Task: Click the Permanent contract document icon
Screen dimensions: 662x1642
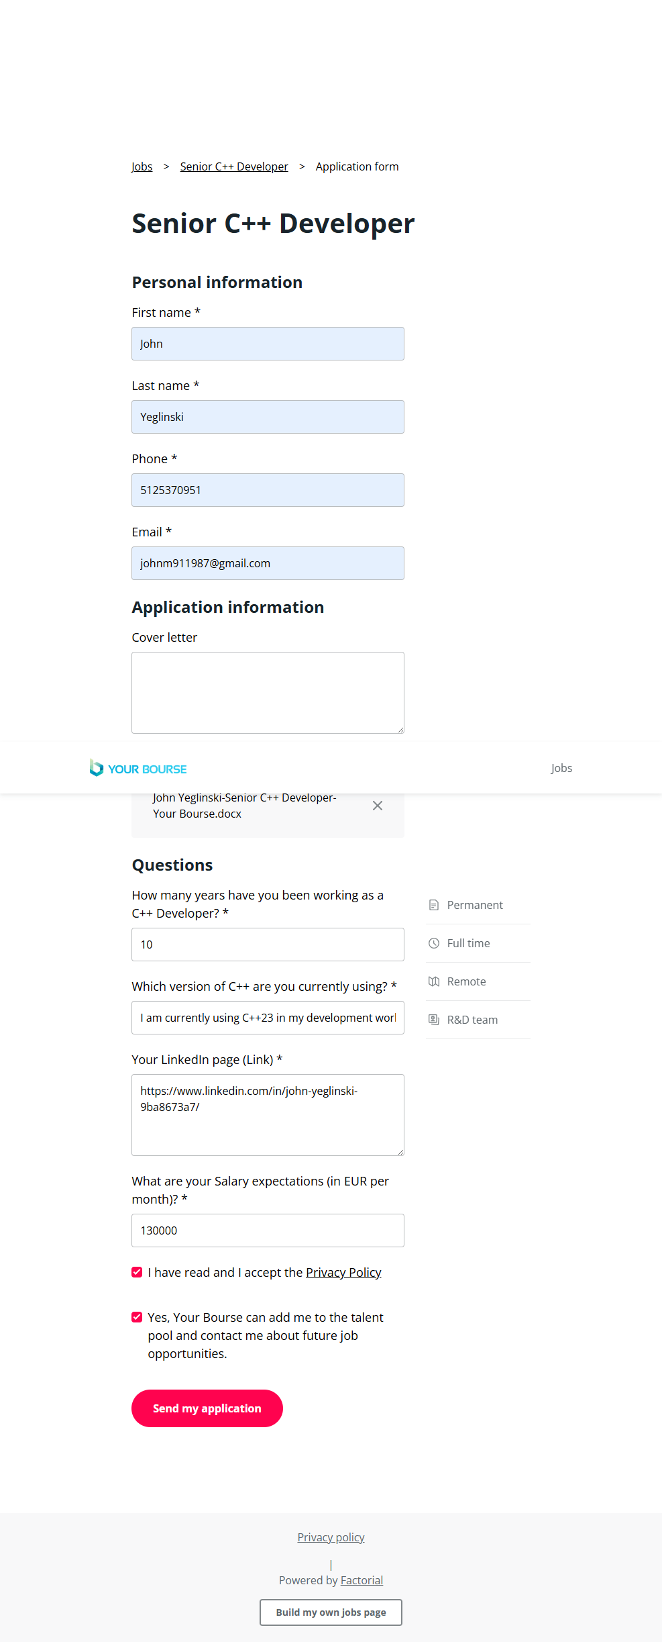Action: (x=434, y=905)
